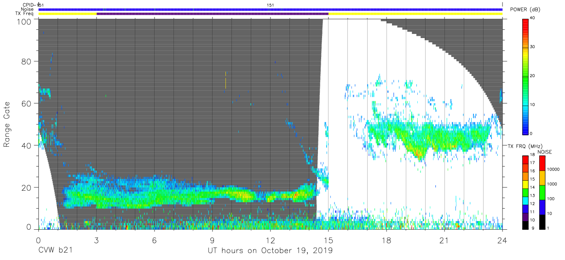The width and height of the screenshot is (565, 260).
Task: Click the TX frequency legend value 18
Action: click(533, 156)
